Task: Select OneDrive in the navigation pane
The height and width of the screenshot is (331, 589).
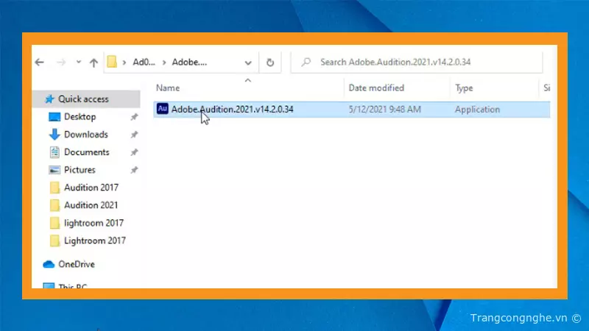Action: [x=77, y=264]
